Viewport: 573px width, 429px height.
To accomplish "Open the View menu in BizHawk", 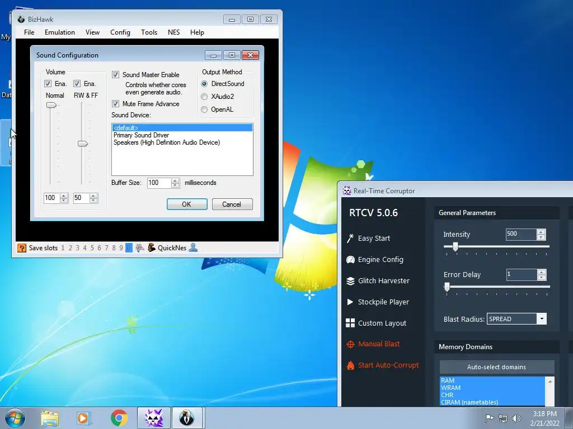I will click(92, 32).
